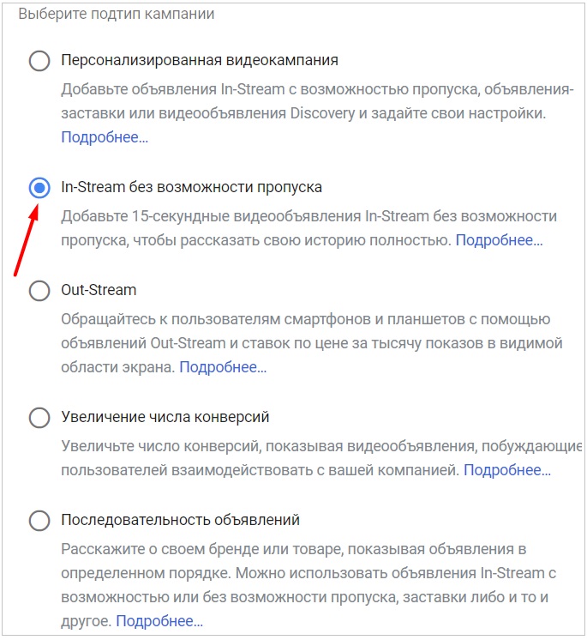Screen dimensions: 587x640
Task: Select the Последовательность объявлений radio button
Action: tap(39, 521)
